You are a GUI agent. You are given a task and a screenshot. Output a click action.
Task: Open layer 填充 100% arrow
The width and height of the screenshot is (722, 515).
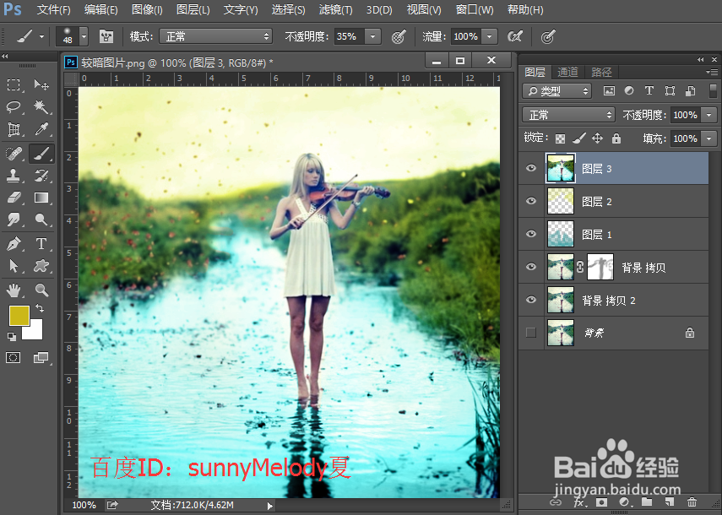coord(709,138)
